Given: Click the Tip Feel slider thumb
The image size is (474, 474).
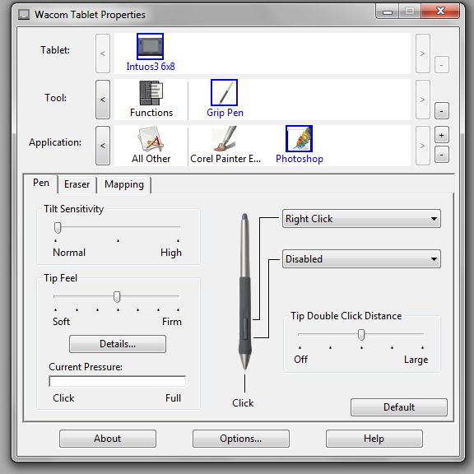Looking at the screenshot, I should point(117,297).
